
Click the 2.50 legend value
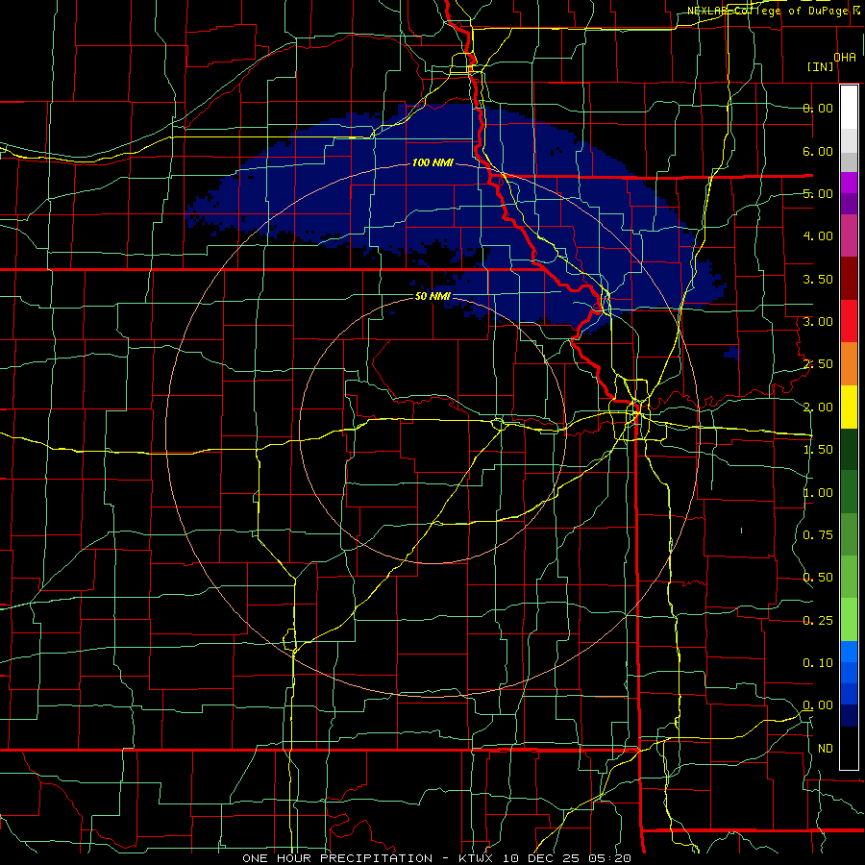tap(818, 364)
